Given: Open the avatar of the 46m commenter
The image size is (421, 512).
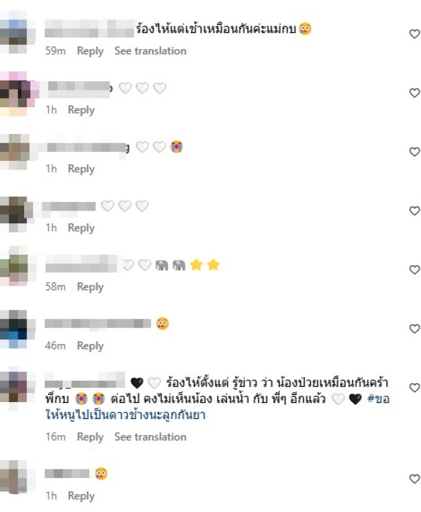Looking at the screenshot, I should (17, 329).
